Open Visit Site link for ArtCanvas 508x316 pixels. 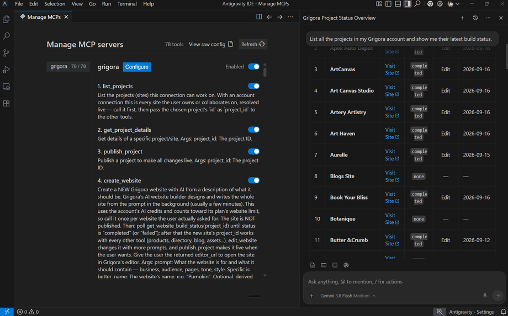[x=392, y=69]
